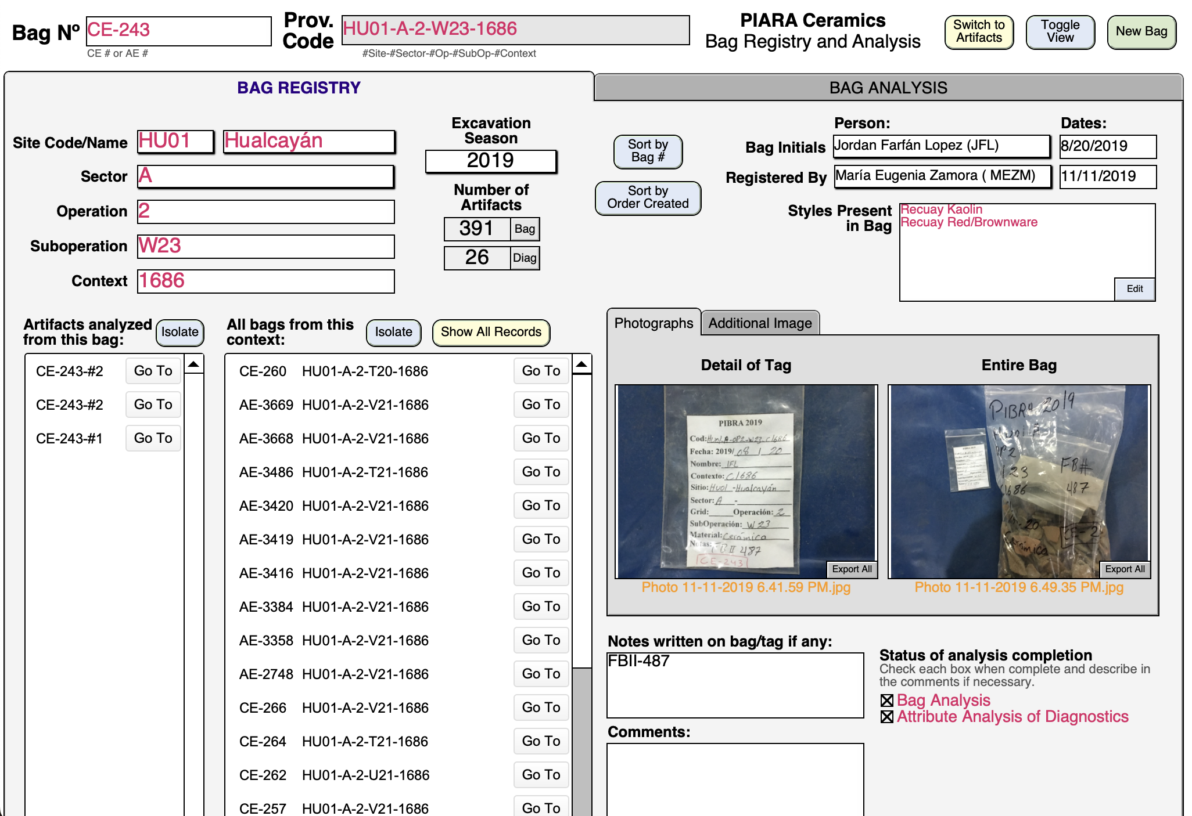The height and width of the screenshot is (816, 1192).
Task: Click Export All on Entire Bag photo
Action: 1125,569
